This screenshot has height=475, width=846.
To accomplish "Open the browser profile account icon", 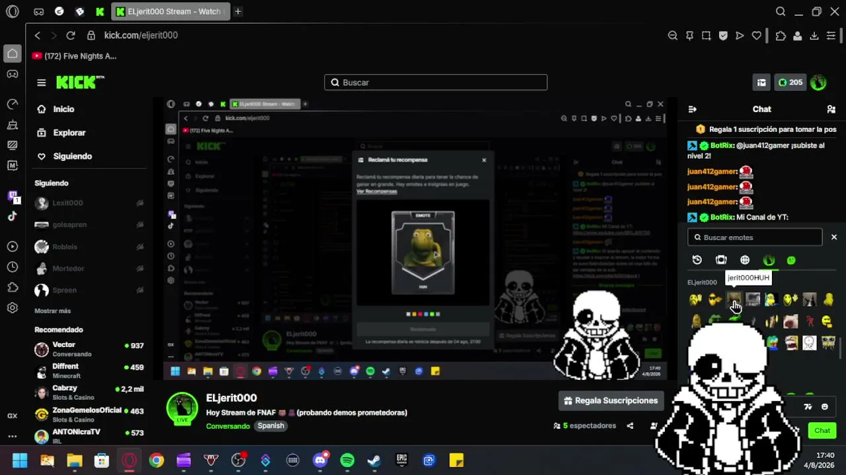I will point(798,36).
